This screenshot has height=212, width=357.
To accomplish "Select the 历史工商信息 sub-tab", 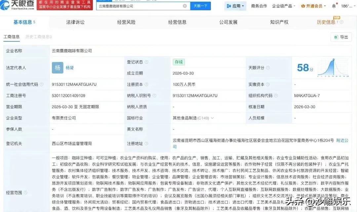I will point(38,37).
